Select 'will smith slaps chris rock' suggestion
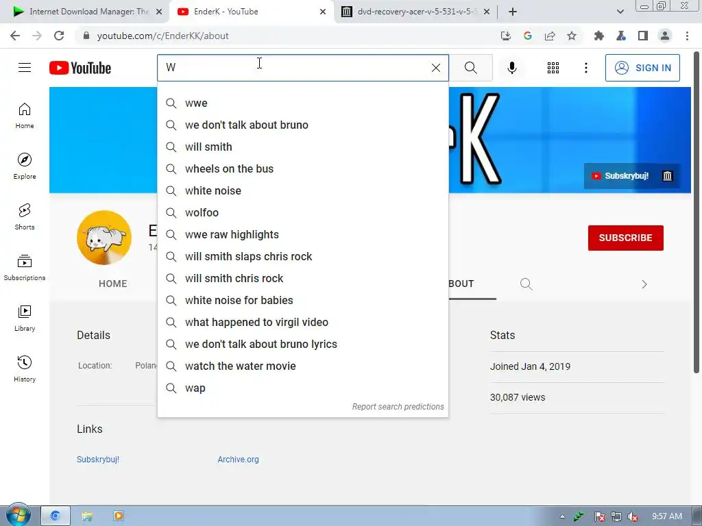702x526 pixels. pyautogui.click(x=302, y=256)
